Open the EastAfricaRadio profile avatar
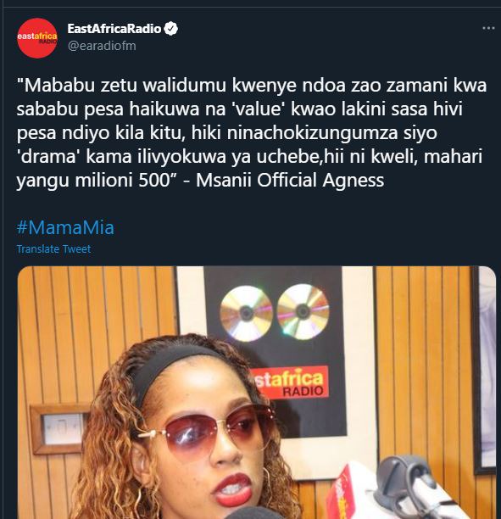 (x=37, y=38)
